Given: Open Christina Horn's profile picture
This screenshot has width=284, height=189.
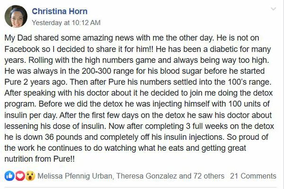Looking at the screenshot, I should coord(16,16).
